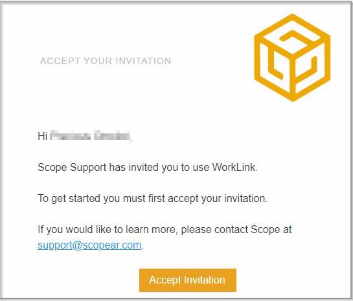Viewport: 353px width, 301px height.
Task: Click the To get started sentence
Action: [152, 199]
